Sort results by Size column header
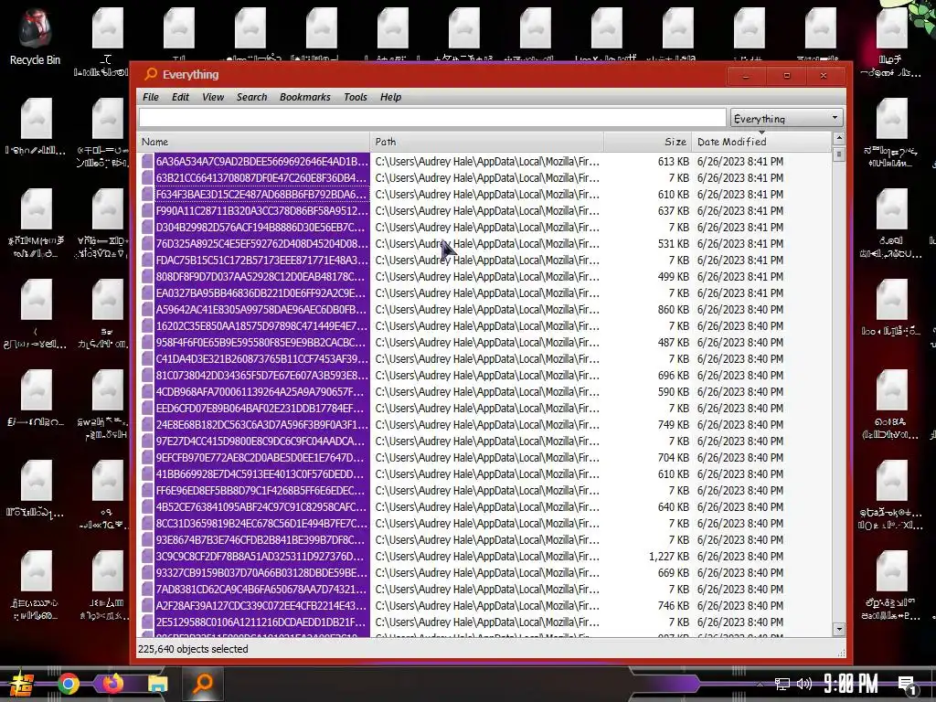The width and height of the screenshot is (936, 702). coord(648,142)
